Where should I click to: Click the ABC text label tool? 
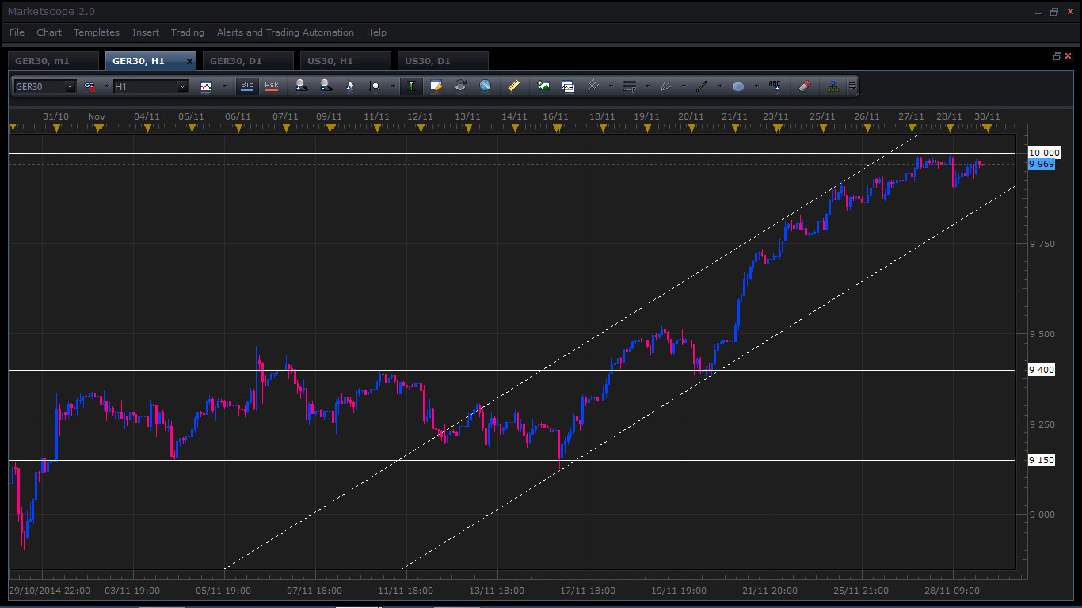(x=775, y=86)
